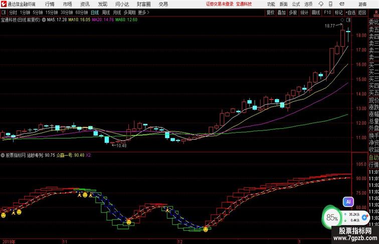Toggle the panel icon left of 分时

pos(4,13)
